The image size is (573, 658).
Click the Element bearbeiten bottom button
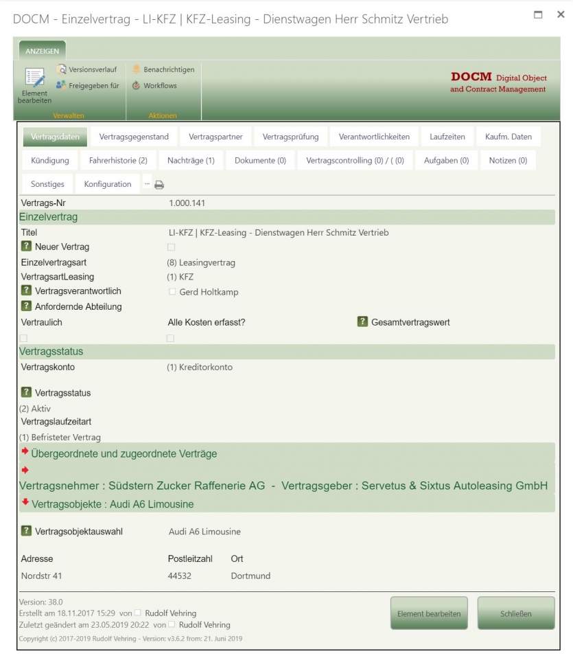tap(429, 613)
